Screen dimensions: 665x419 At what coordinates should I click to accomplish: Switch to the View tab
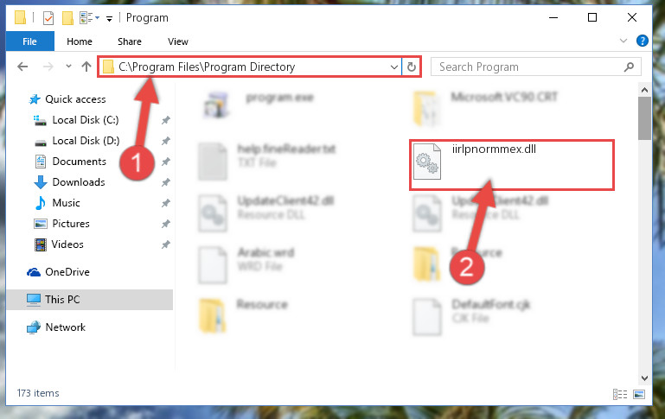[x=177, y=41]
